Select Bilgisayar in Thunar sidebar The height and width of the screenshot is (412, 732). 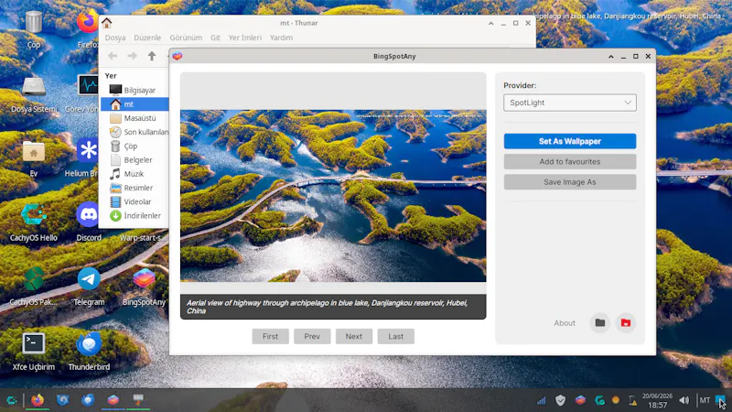tap(135, 90)
